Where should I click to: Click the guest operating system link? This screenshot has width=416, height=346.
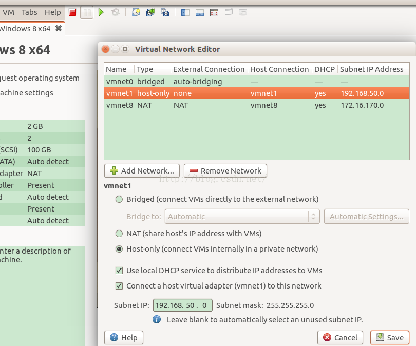[40, 78]
